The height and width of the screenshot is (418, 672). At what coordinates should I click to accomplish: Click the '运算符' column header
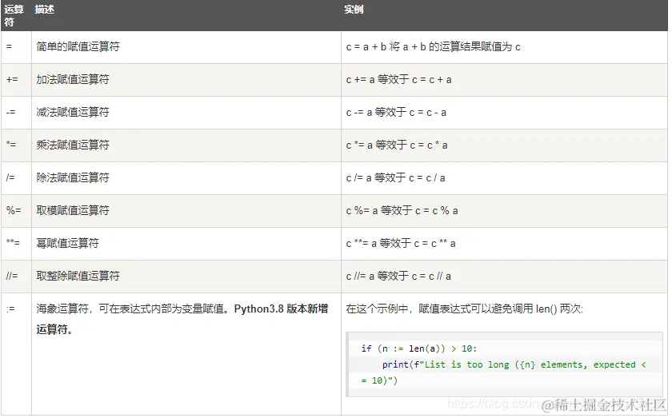coord(14,15)
